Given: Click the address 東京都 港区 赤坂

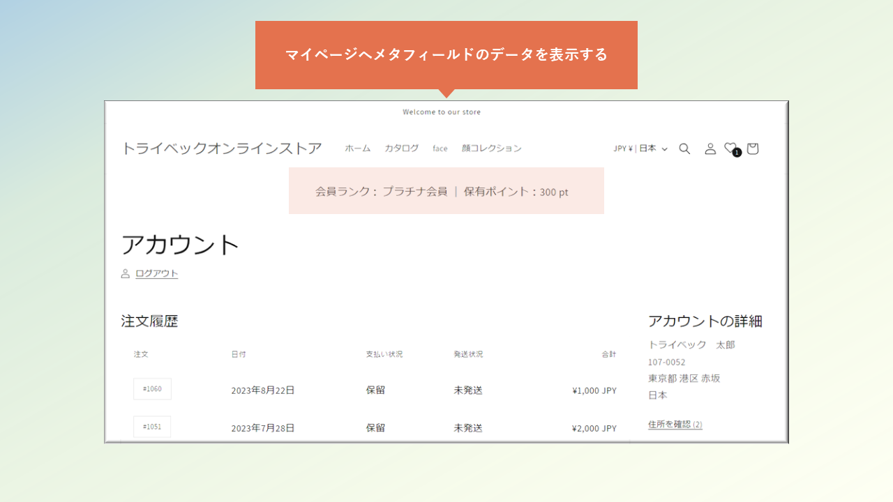Looking at the screenshot, I should (684, 379).
